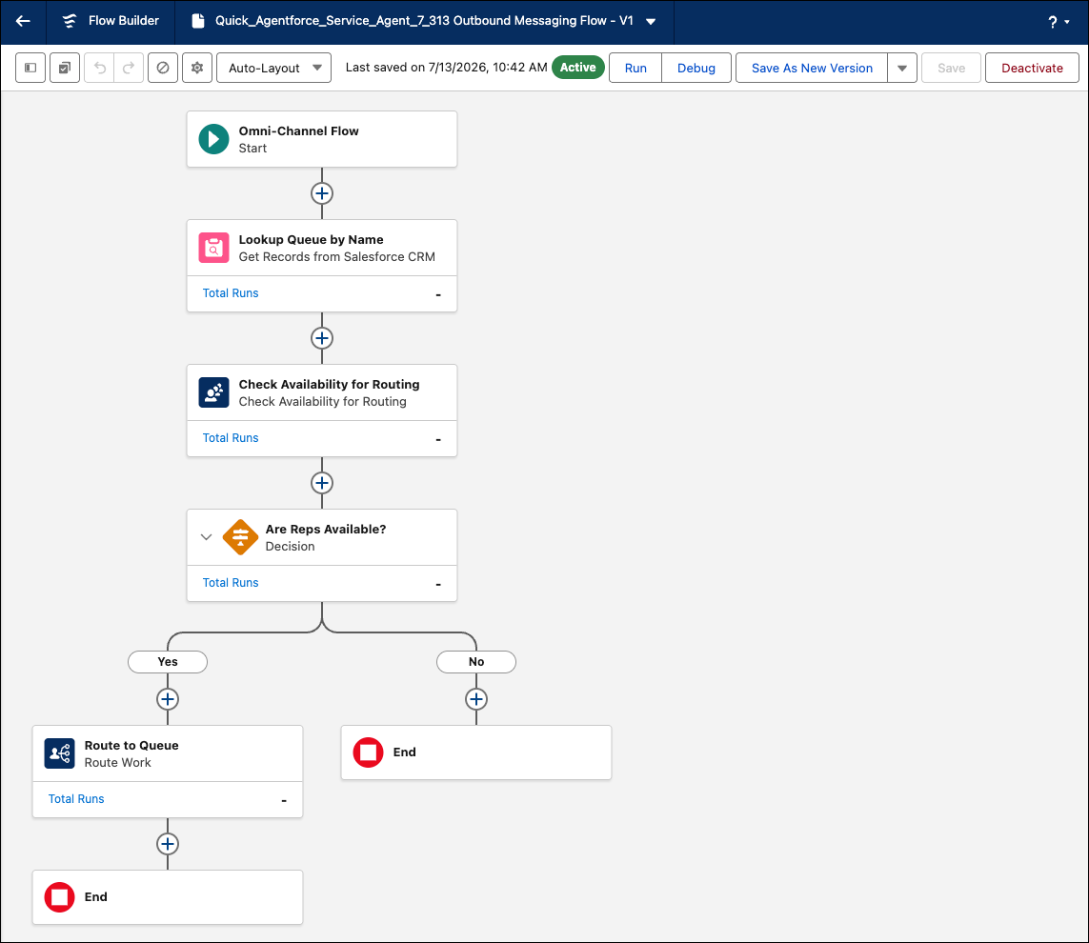Open the help question mark menu
This screenshot has width=1089, height=943.
point(1059,22)
